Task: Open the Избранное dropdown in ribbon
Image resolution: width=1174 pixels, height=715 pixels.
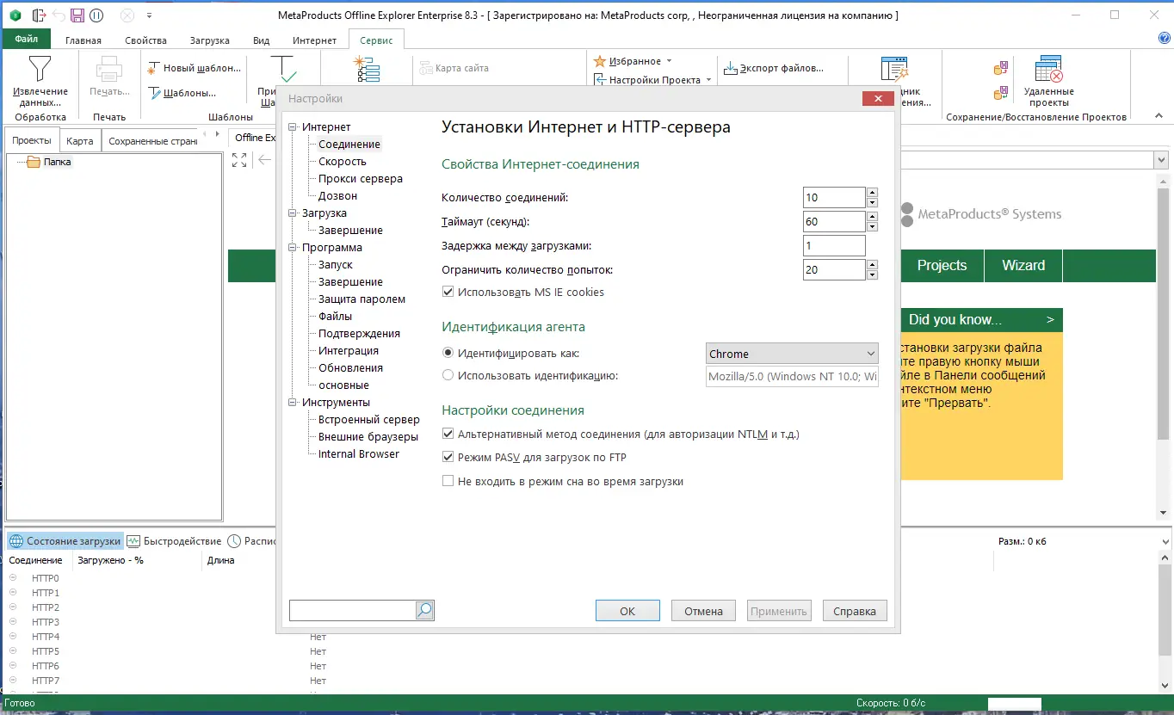Action: (x=669, y=61)
